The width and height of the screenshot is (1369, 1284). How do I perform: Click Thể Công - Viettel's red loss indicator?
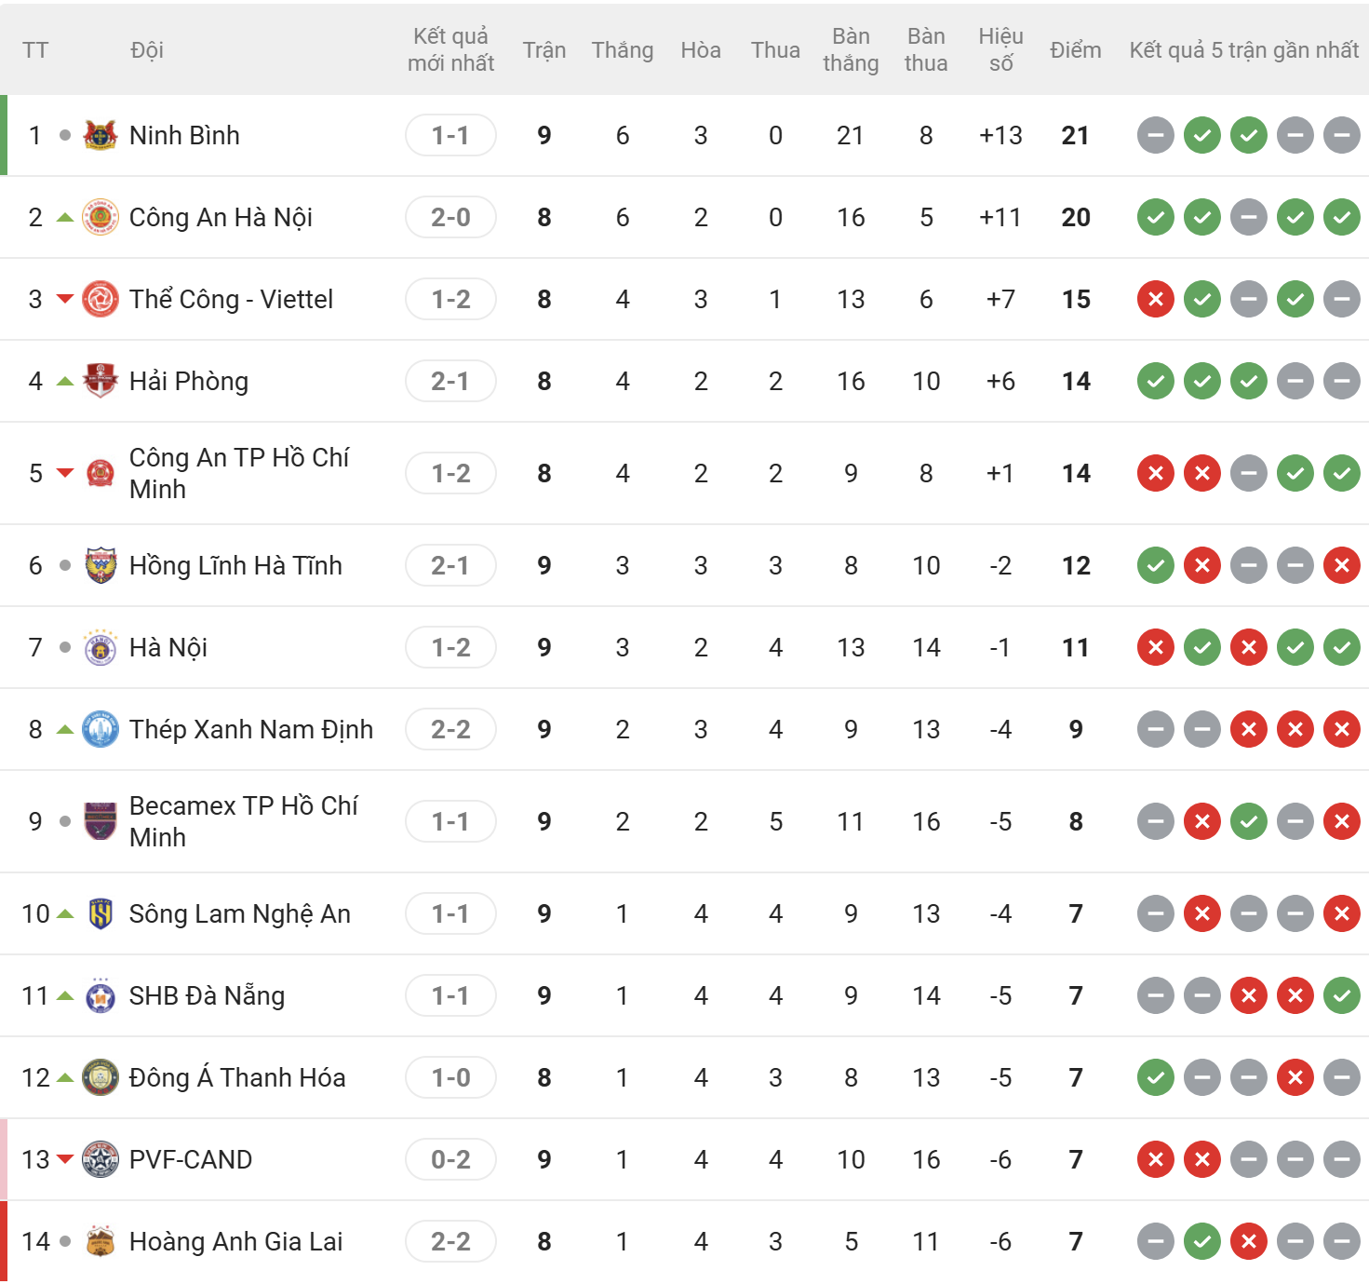[1156, 299]
